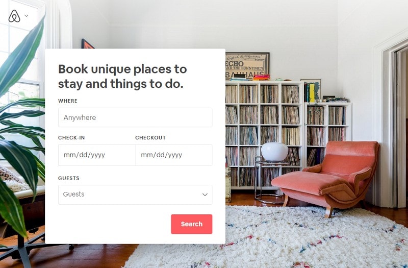The height and width of the screenshot is (268, 408).
Task: Open the Guests dropdown
Action: (135, 194)
